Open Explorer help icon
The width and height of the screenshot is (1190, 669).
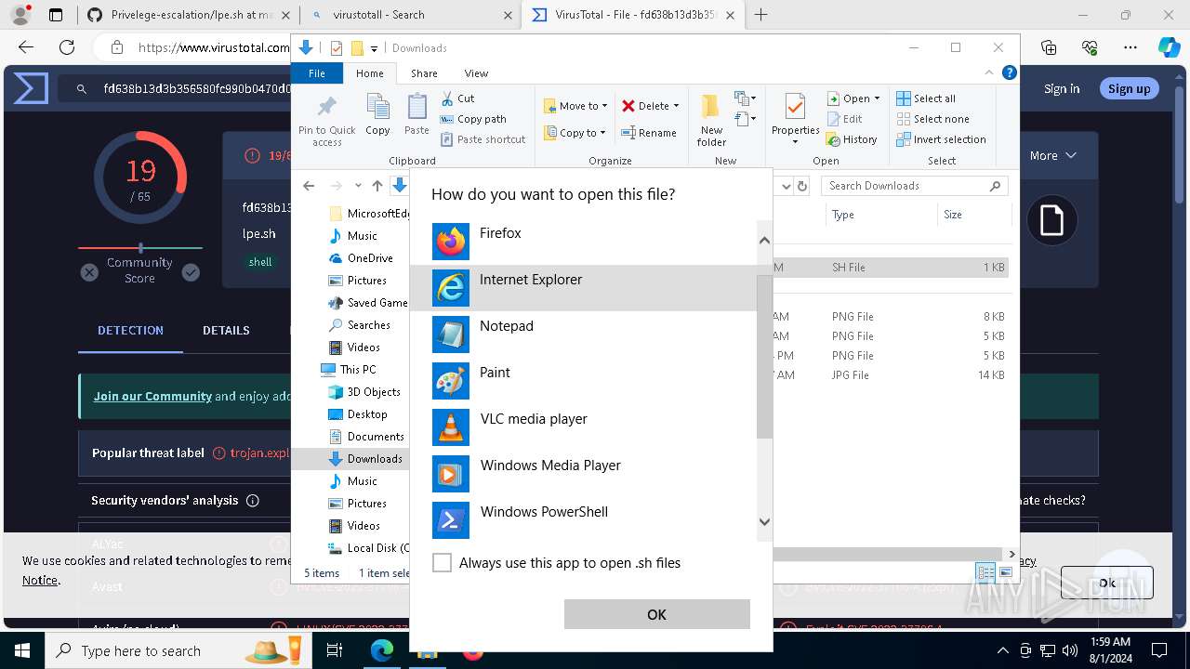[1010, 72]
